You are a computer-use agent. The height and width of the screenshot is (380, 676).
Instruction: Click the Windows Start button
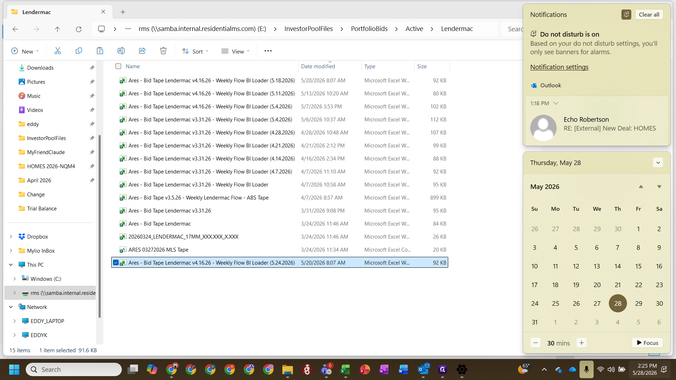[x=14, y=369]
